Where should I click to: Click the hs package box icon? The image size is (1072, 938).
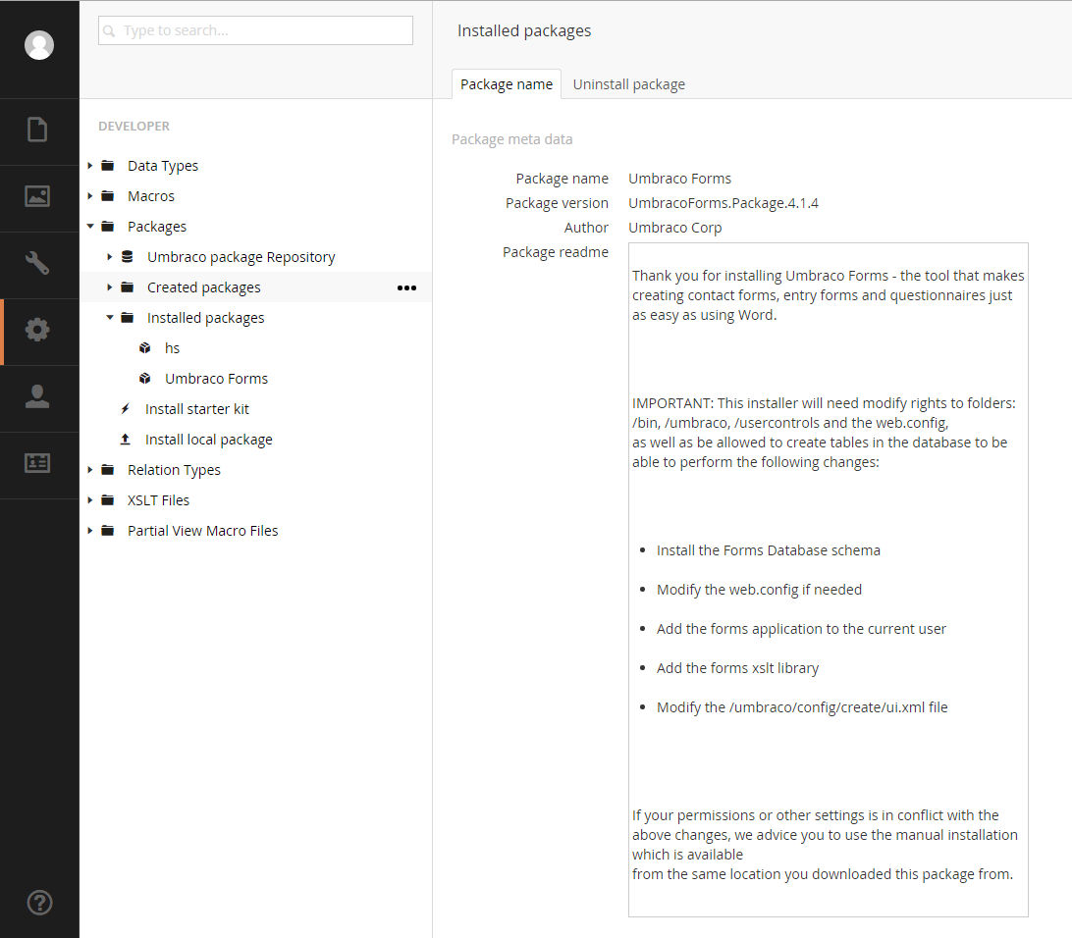[x=145, y=347]
